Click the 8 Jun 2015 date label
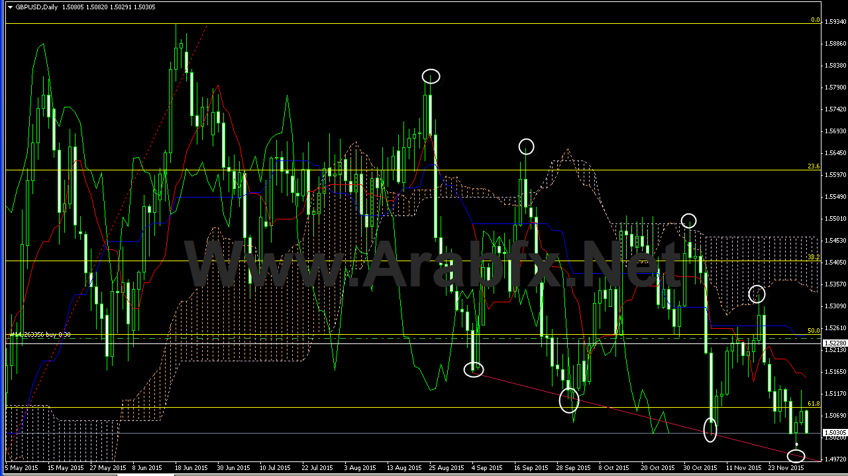Screen dimensions: 848x476 coord(147,468)
